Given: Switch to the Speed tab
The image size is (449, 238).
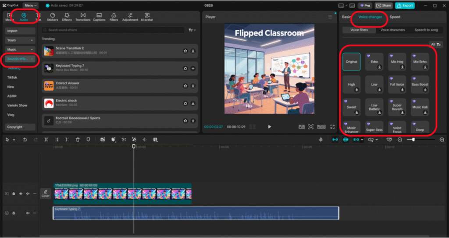Looking at the screenshot, I should (x=395, y=17).
